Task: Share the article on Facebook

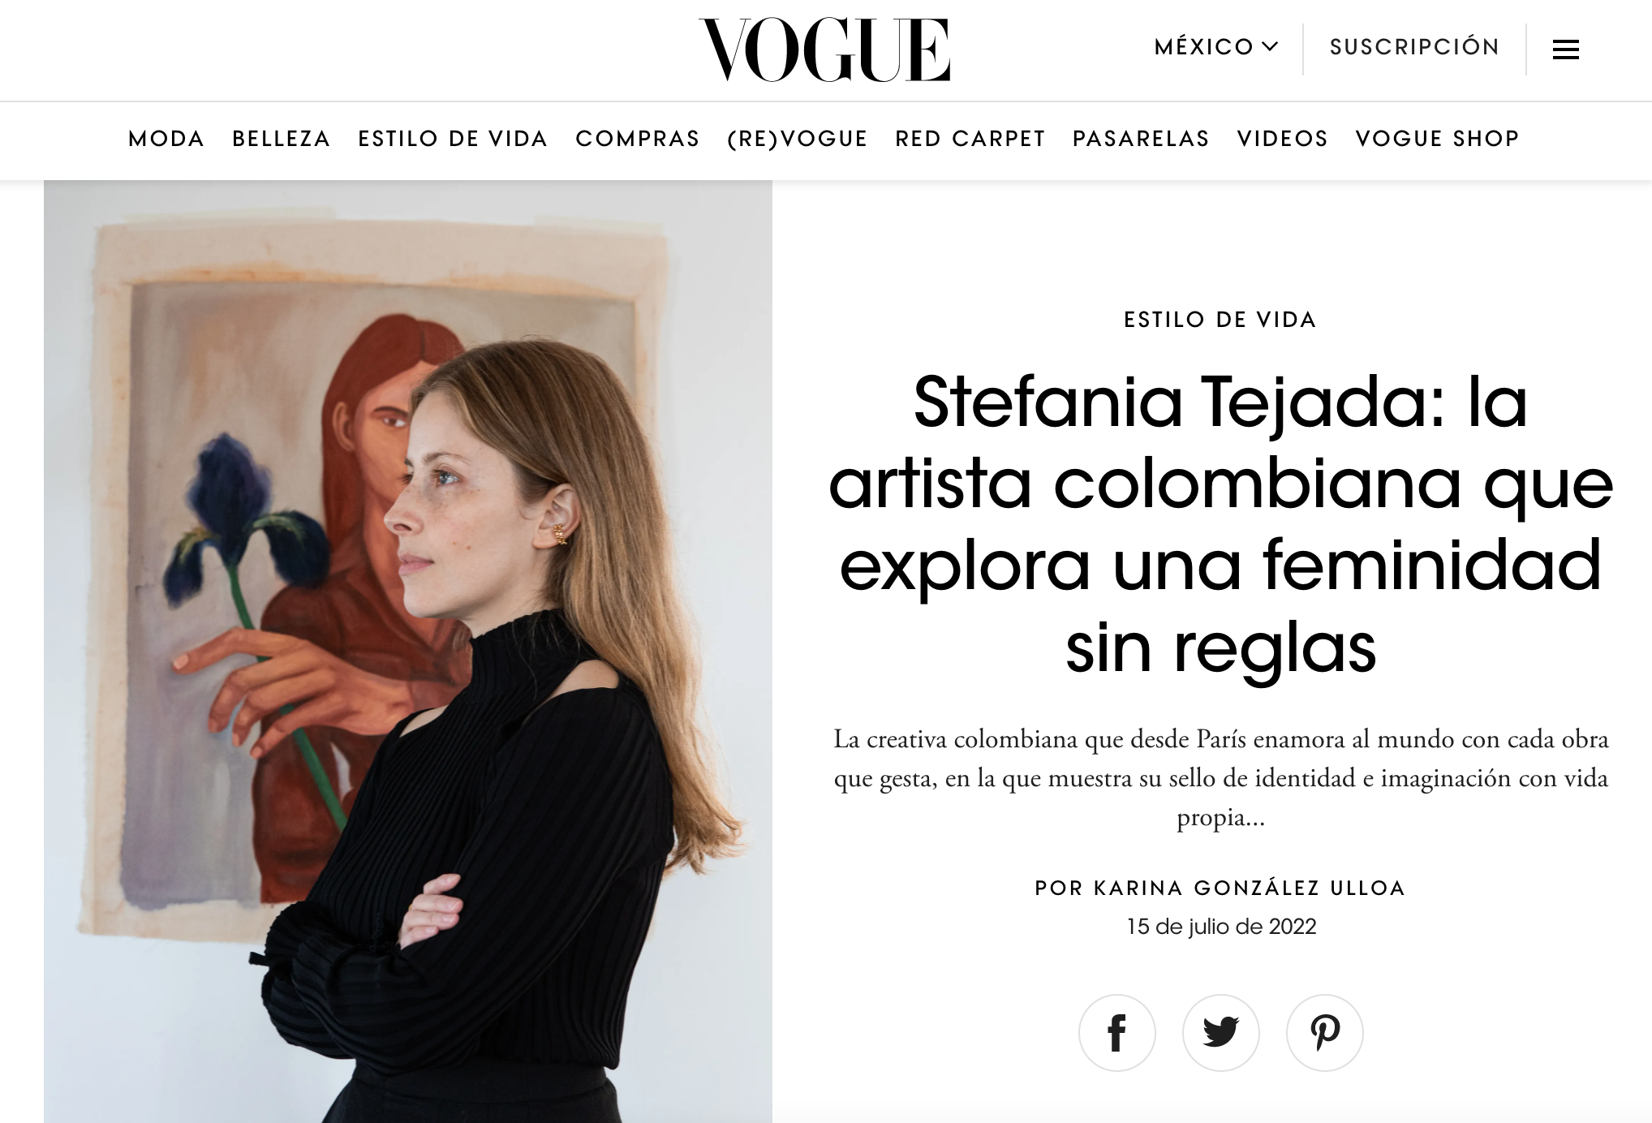Action: [1116, 1033]
